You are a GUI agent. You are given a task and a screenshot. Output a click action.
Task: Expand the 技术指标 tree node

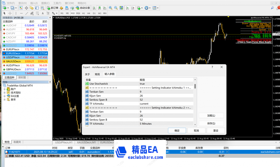(x=4, y=93)
